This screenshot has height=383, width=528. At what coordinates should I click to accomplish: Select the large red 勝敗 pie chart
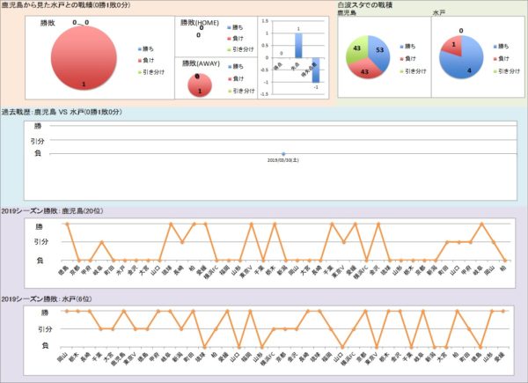pos(84,57)
